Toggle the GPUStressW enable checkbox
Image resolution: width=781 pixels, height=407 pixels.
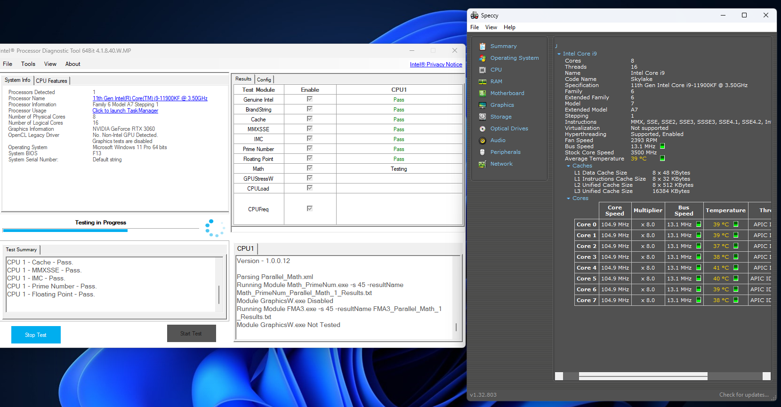pos(310,178)
